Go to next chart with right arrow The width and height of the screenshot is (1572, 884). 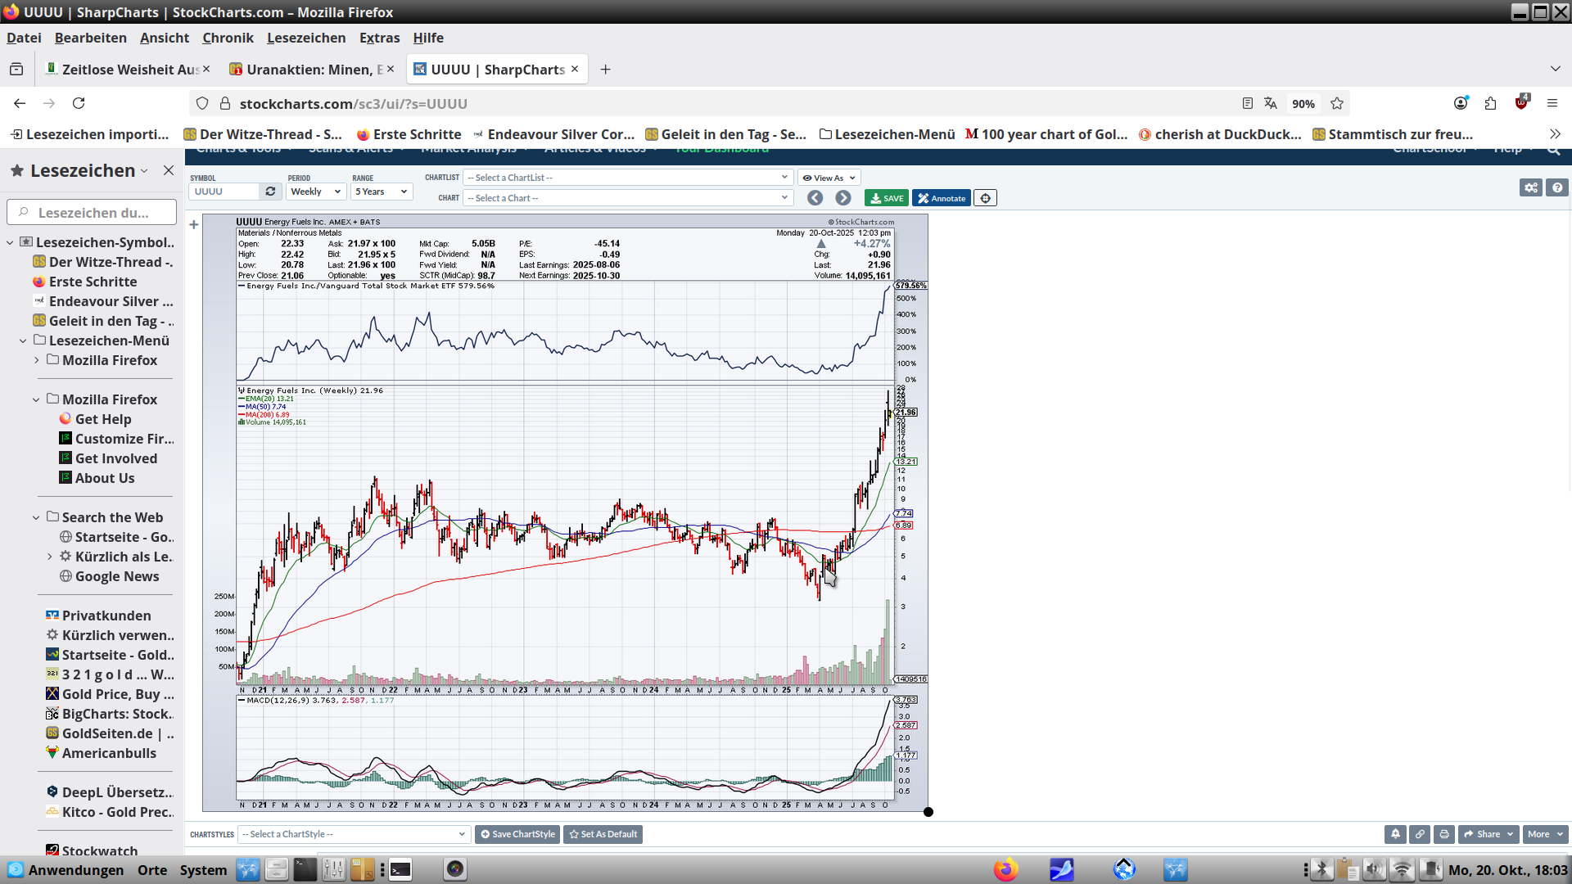843,198
